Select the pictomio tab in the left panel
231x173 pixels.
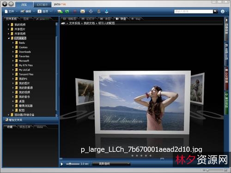pyautogui.click(x=43, y=19)
